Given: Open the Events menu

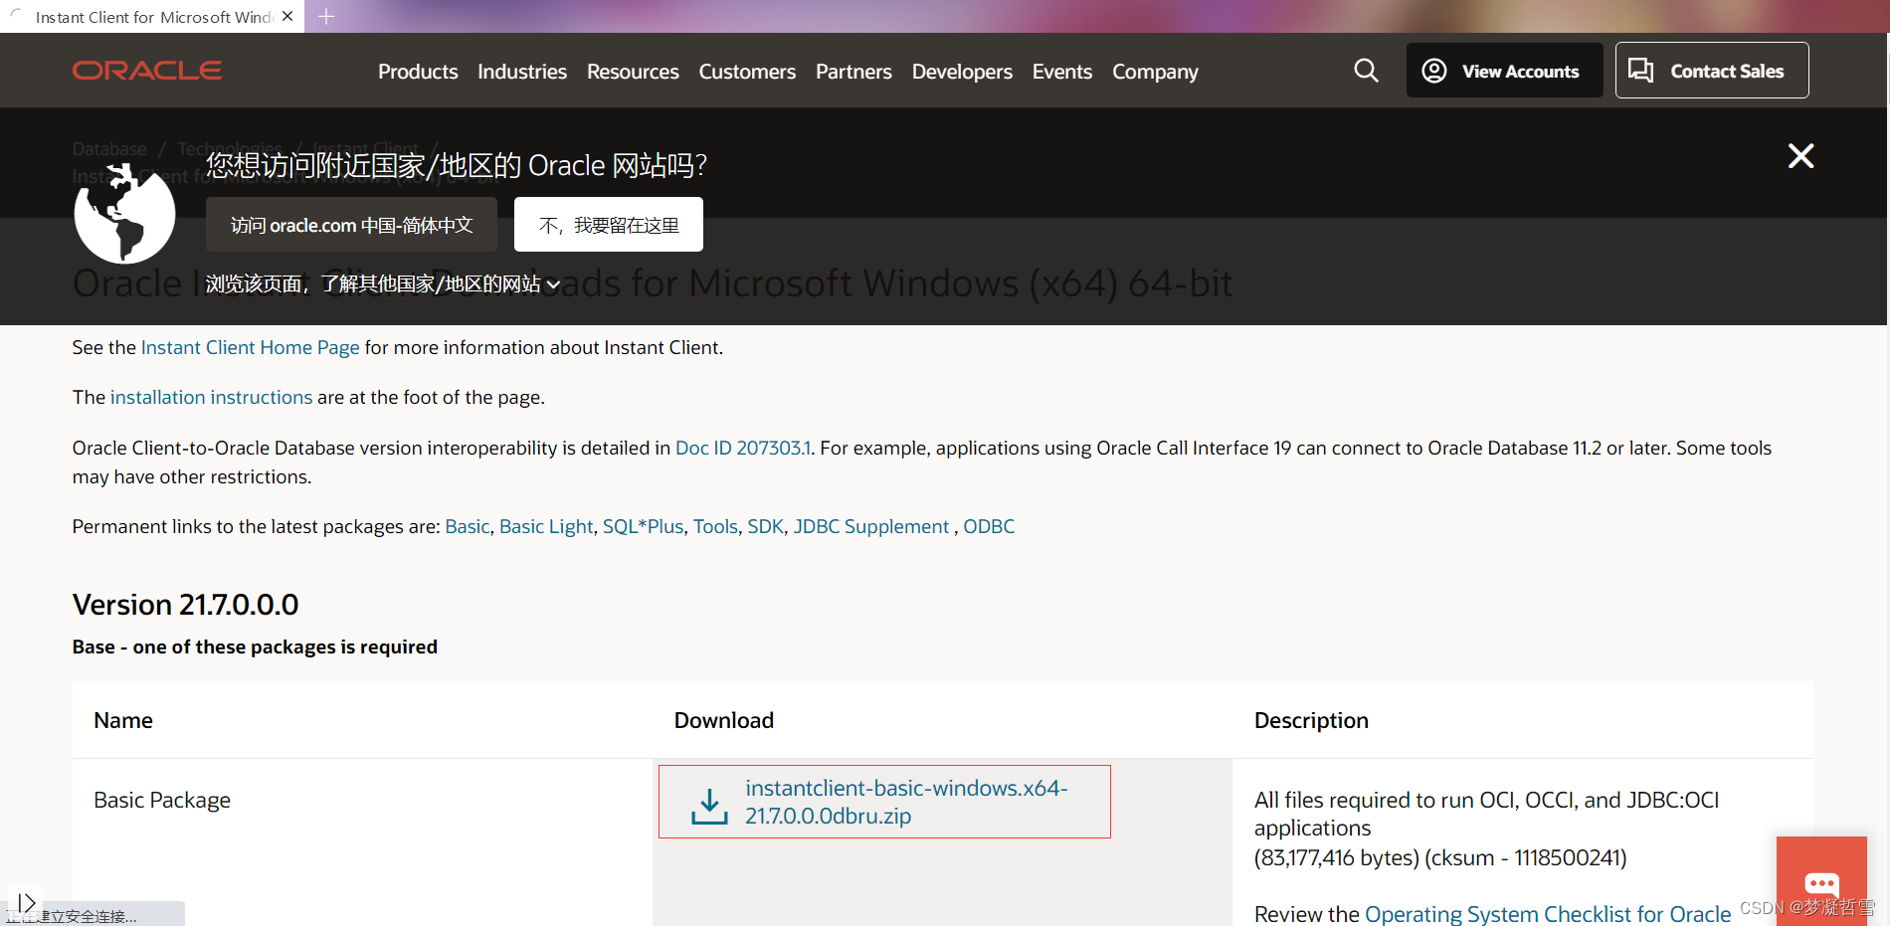Looking at the screenshot, I should point(1062,72).
